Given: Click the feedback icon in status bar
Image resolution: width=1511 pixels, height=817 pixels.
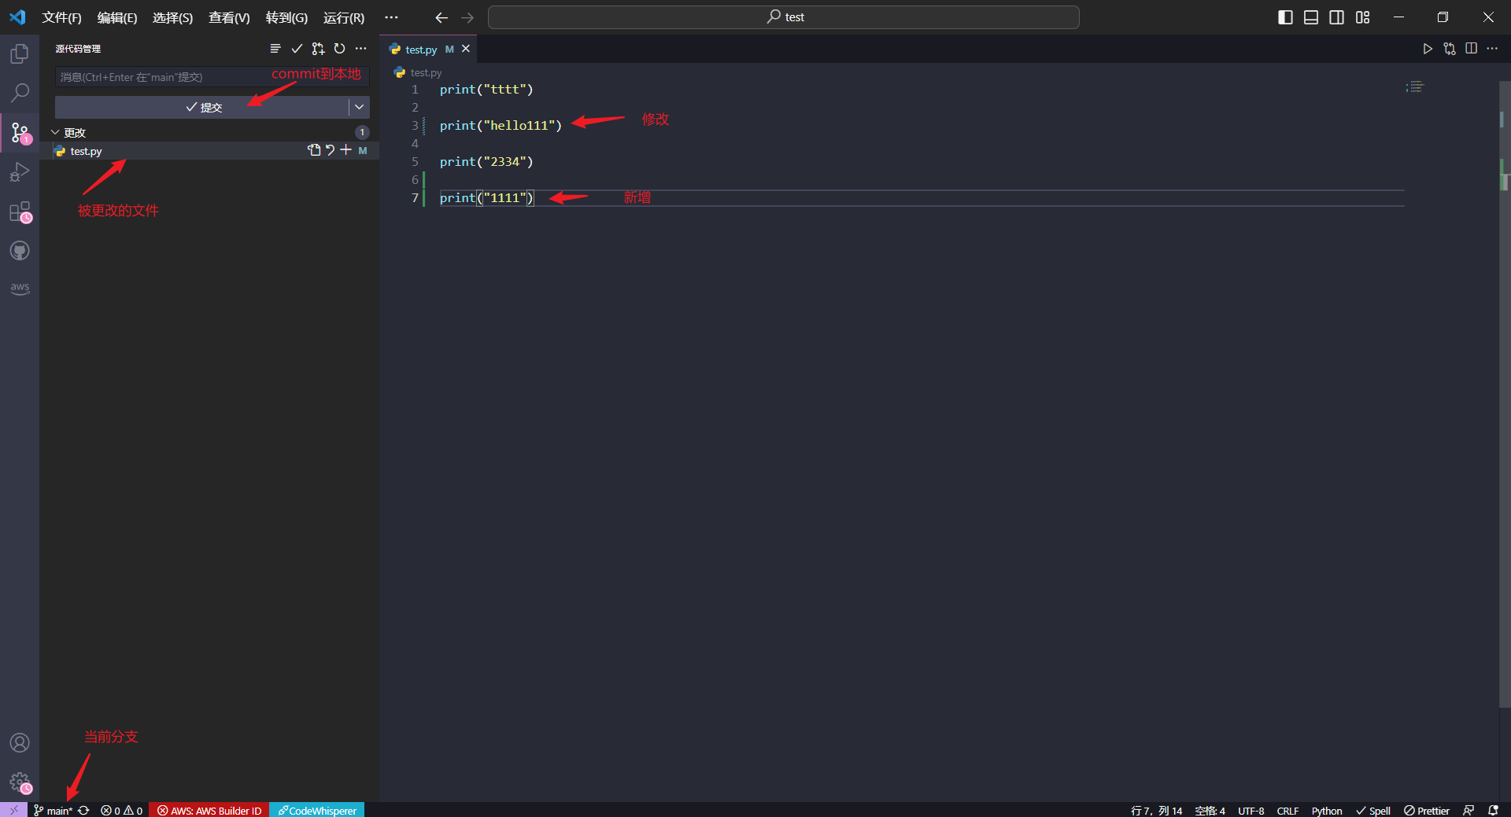Looking at the screenshot, I should [1469, 810].
